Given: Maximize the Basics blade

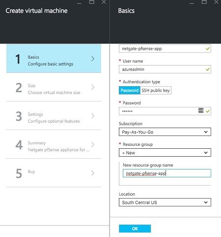Looking at the screenshot, I should pos(204,2).
